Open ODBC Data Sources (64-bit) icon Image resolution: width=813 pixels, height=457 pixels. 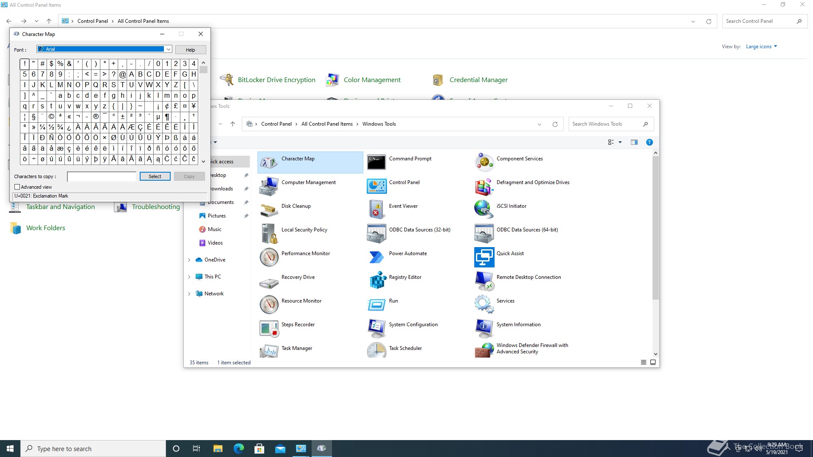(x=484, y=234)
